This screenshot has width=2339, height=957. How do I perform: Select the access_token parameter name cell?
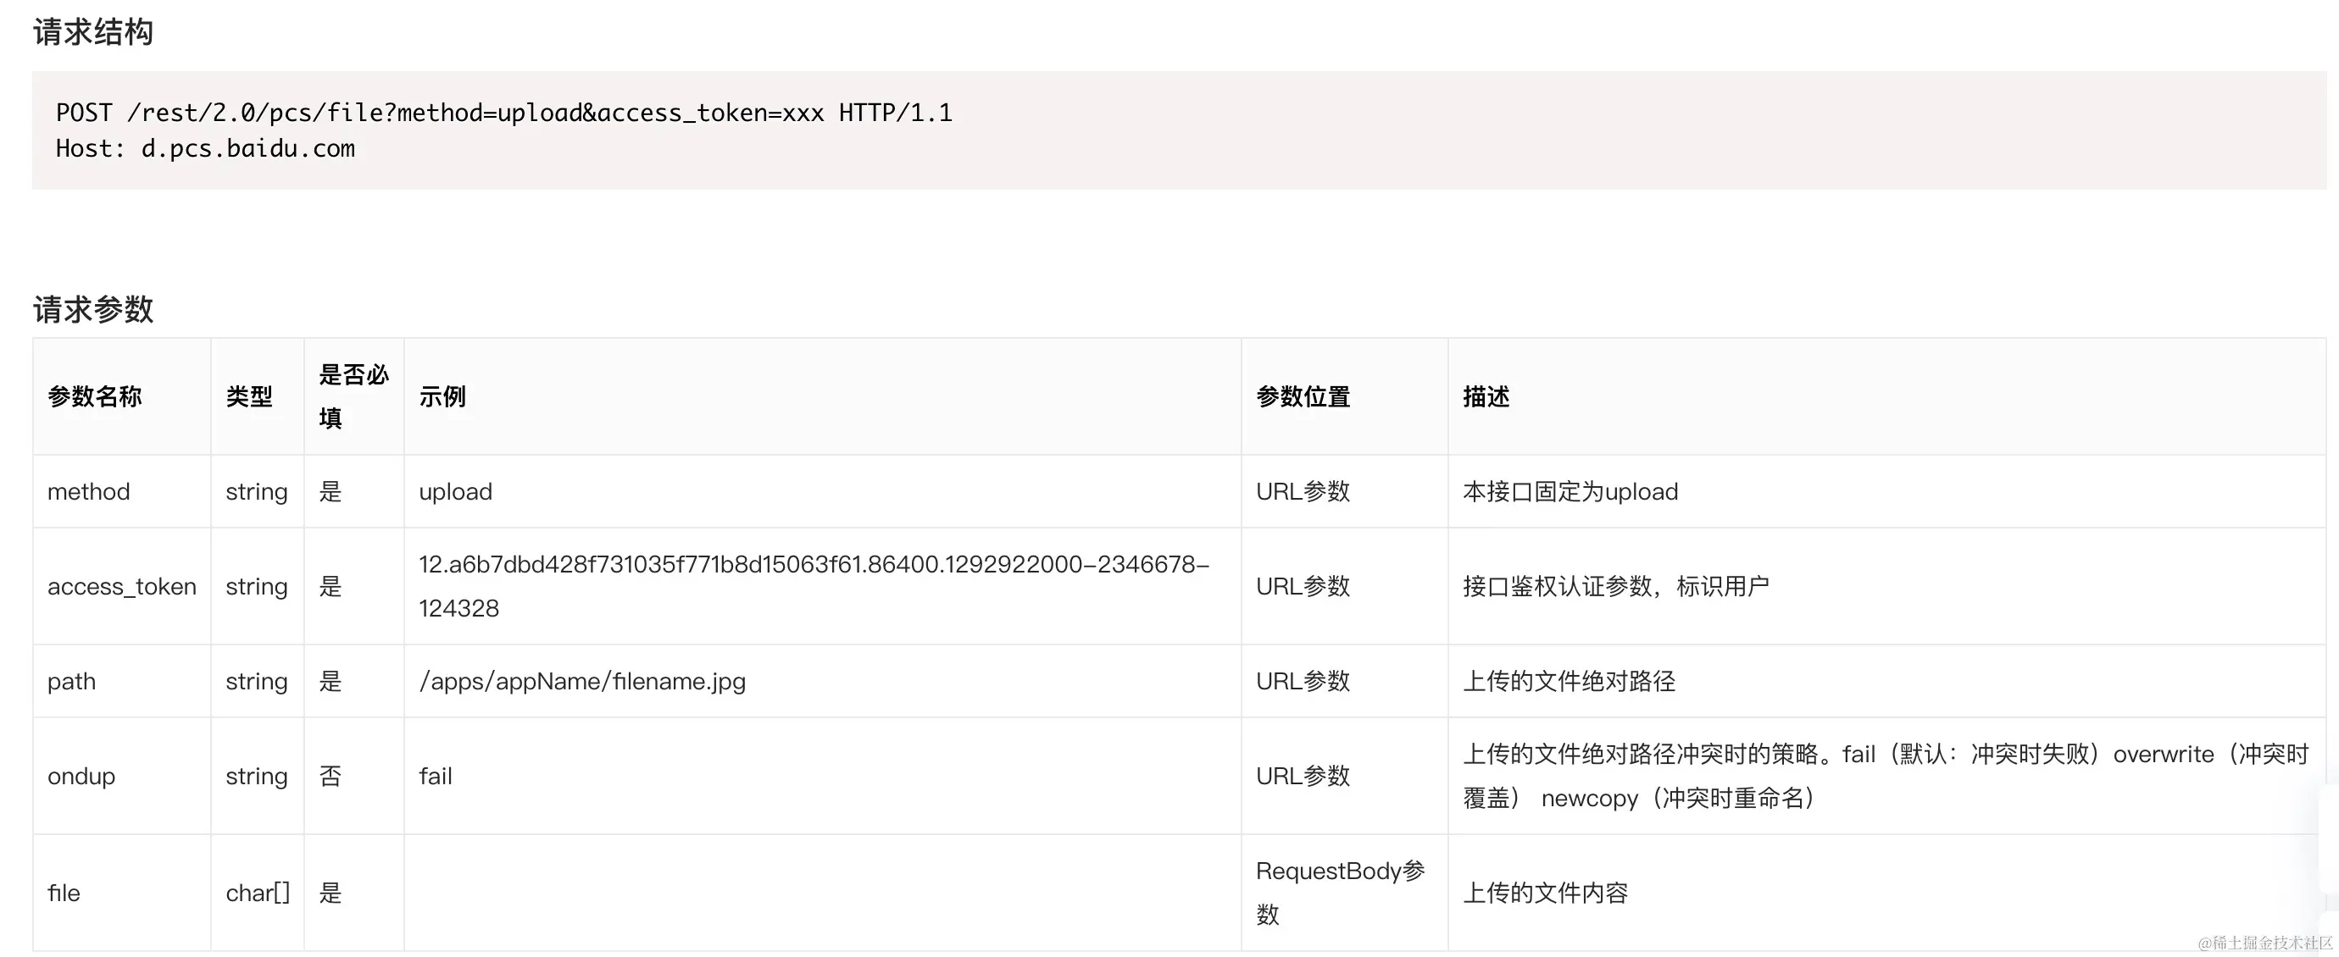coord(122,587)
